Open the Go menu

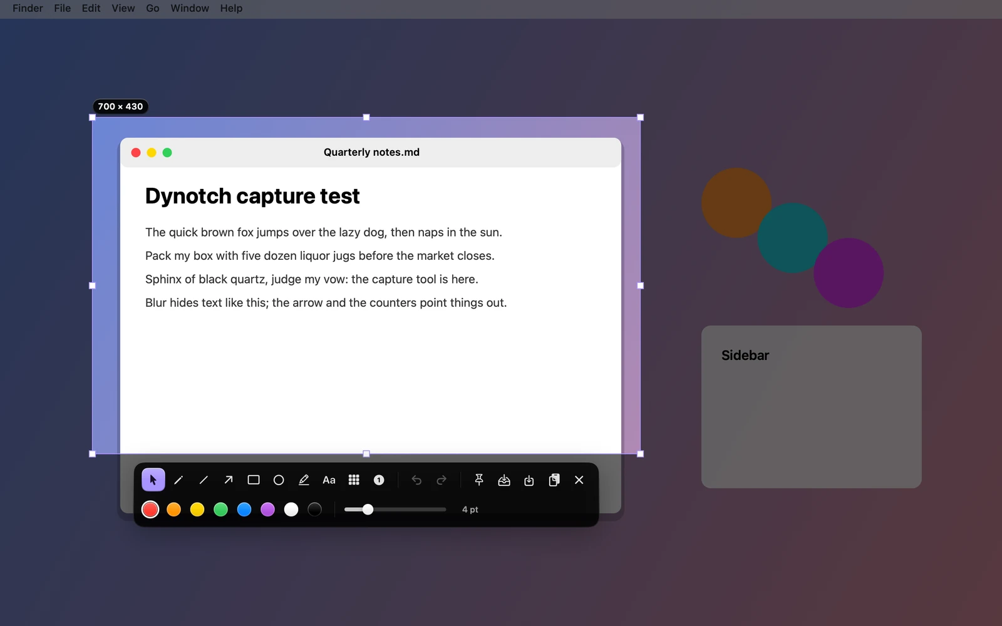(153, 8)
